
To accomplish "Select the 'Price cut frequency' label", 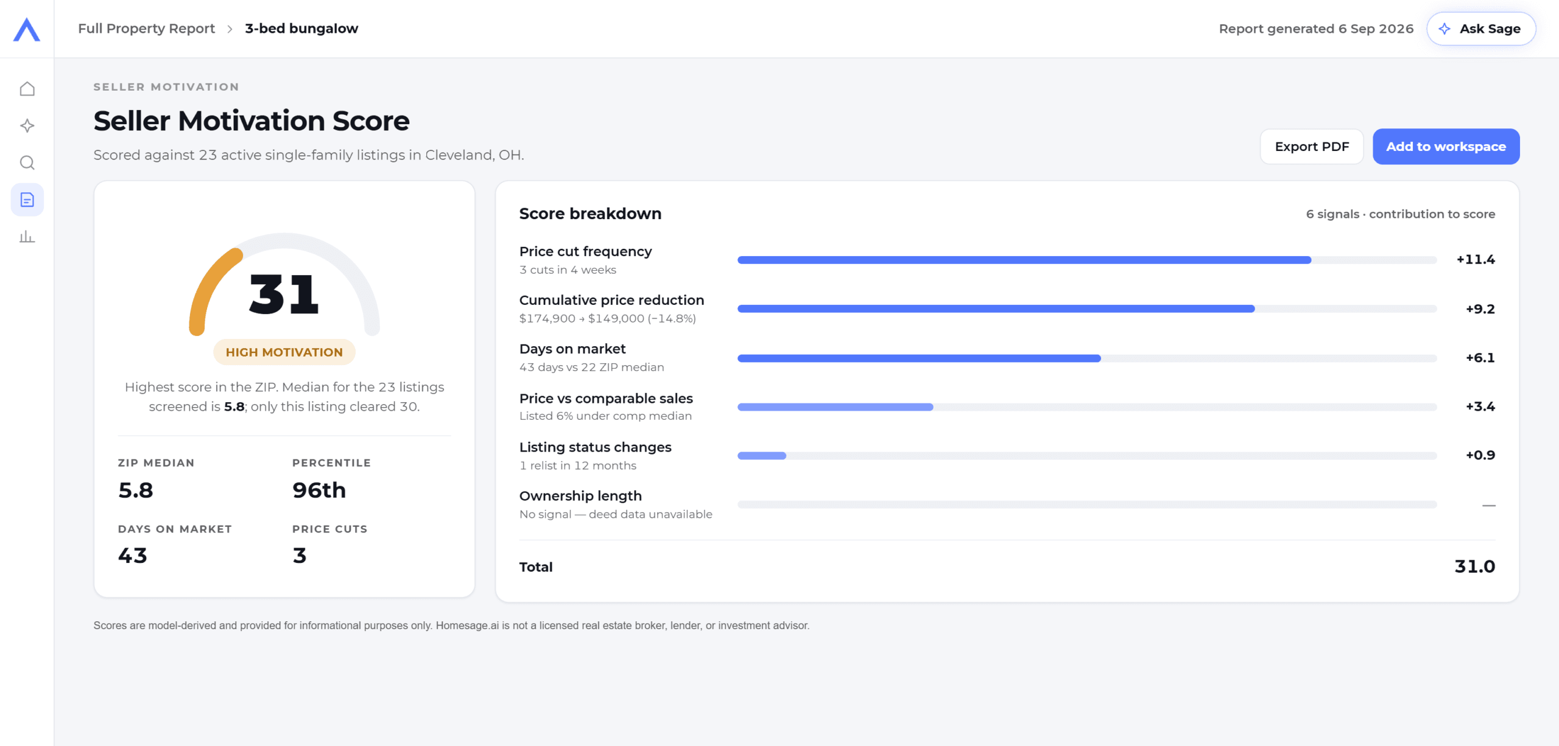I will [x=585, y=251].
